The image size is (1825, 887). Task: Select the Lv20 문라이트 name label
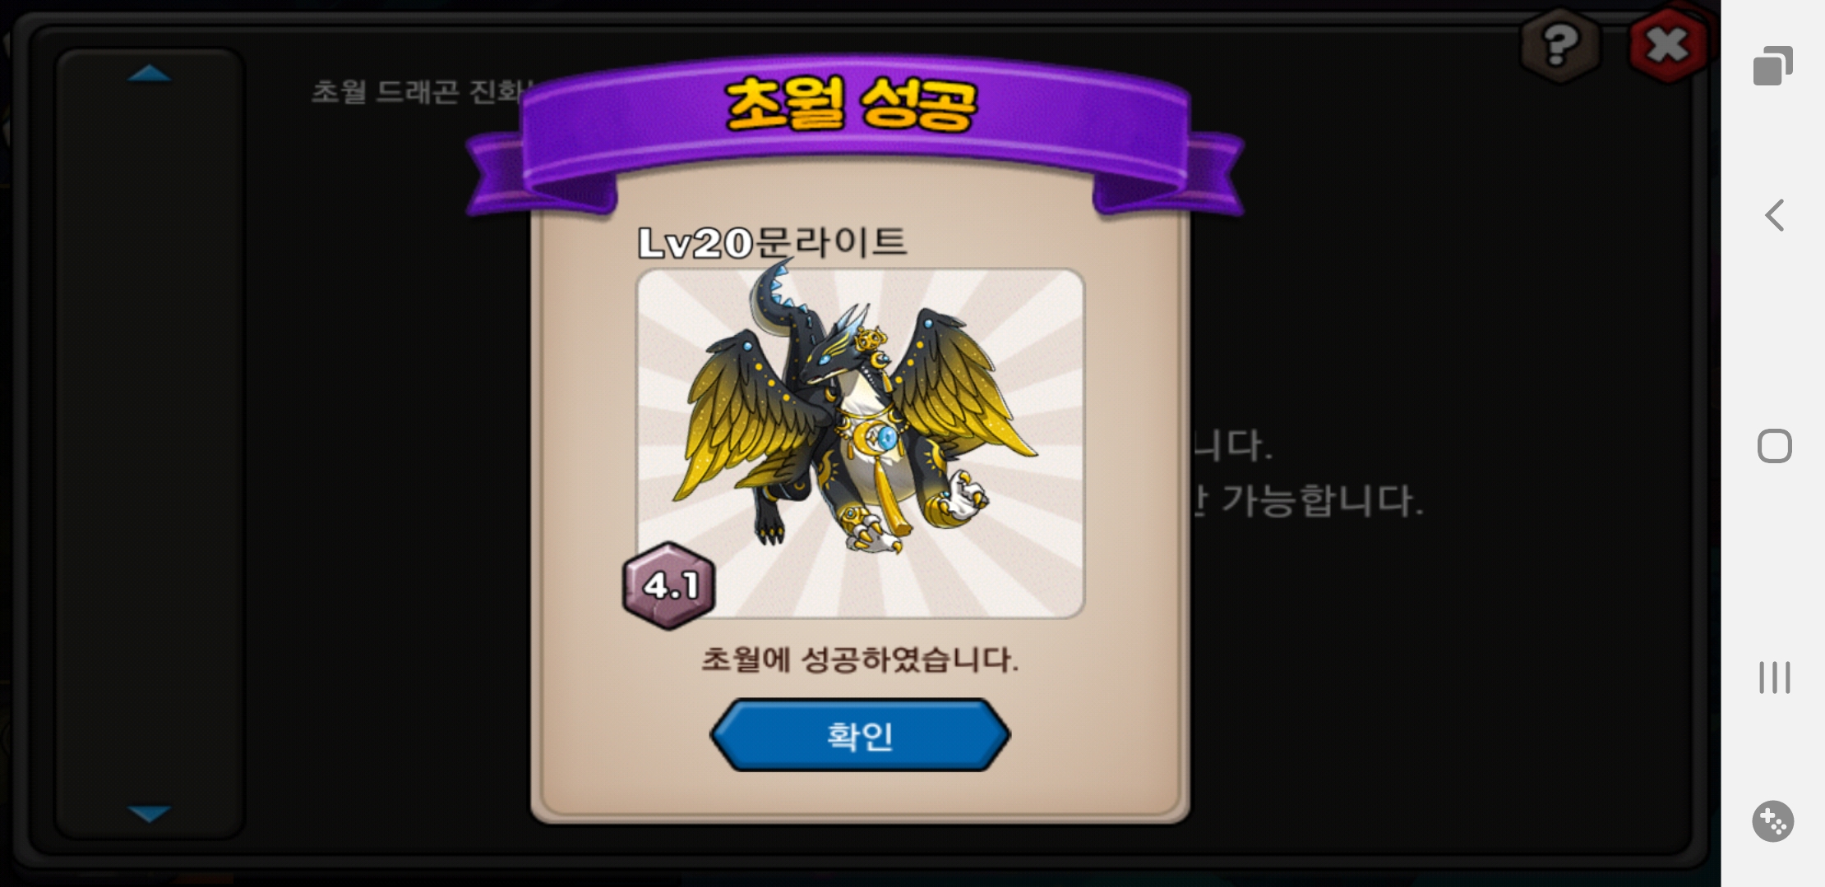click(x=773, y=242)
